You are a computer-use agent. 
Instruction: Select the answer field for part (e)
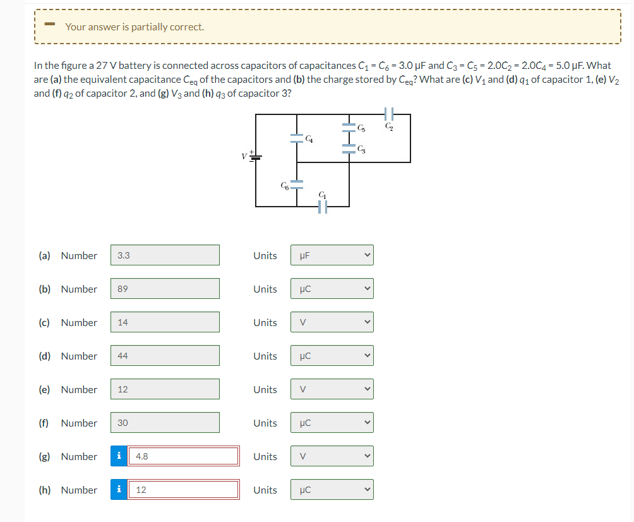(165, 389)
